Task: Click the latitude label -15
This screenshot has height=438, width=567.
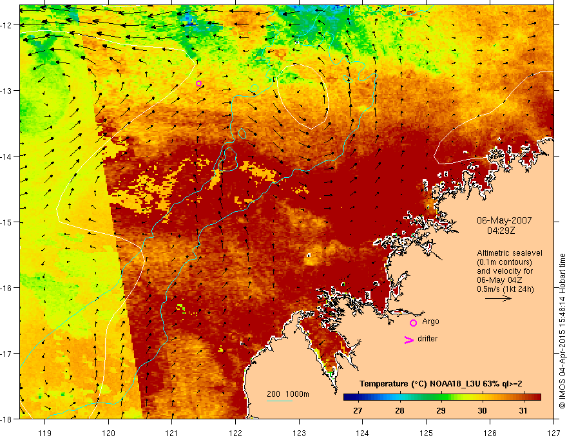Action: [x=8, y=222]
